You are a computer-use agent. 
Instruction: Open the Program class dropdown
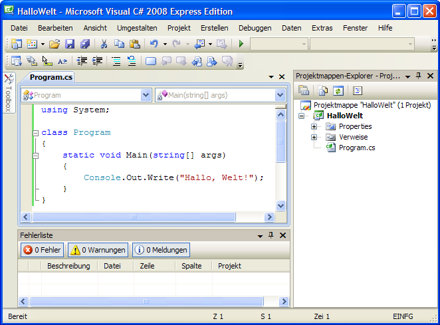point(146,95)
